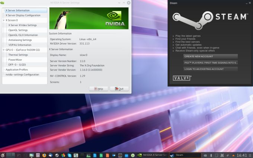Open VDPAU Information page
Viewport: 253px width, 158px height.
pos(20,45)
